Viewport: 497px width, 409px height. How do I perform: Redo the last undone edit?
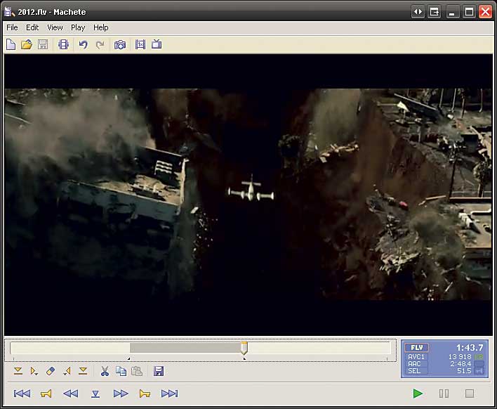(100, 45)
